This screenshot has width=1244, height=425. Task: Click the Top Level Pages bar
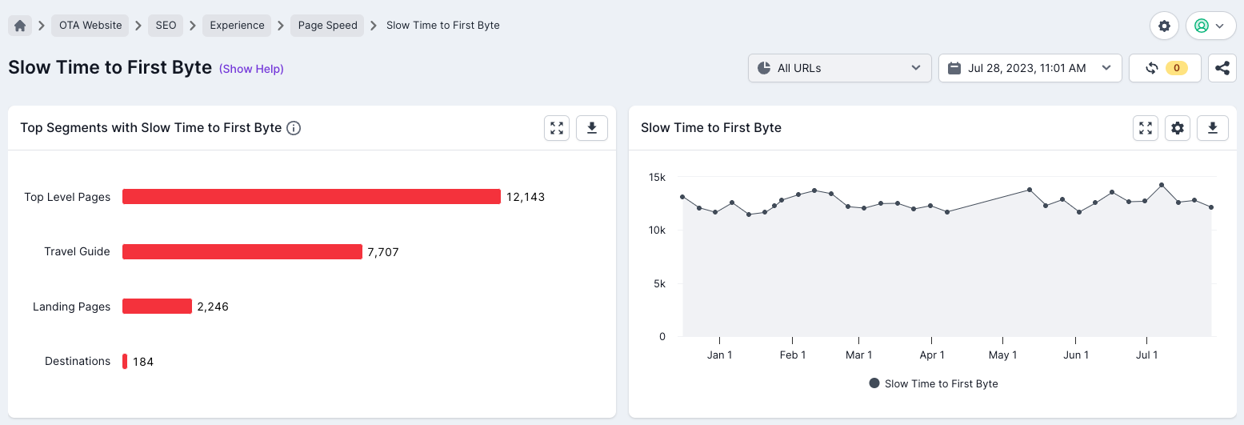tap(311, 197)
